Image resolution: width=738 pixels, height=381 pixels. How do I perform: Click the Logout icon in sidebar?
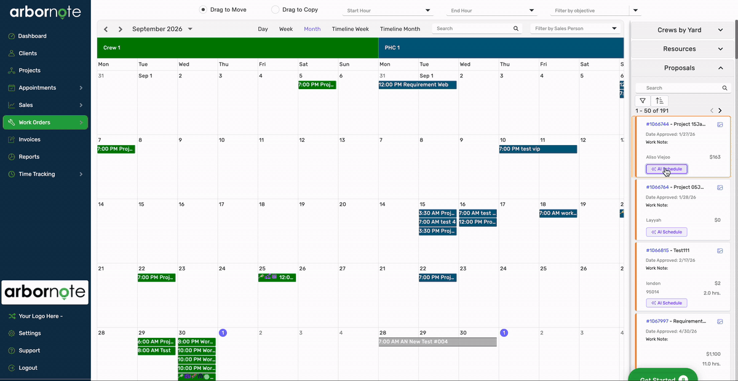(12, 367)
